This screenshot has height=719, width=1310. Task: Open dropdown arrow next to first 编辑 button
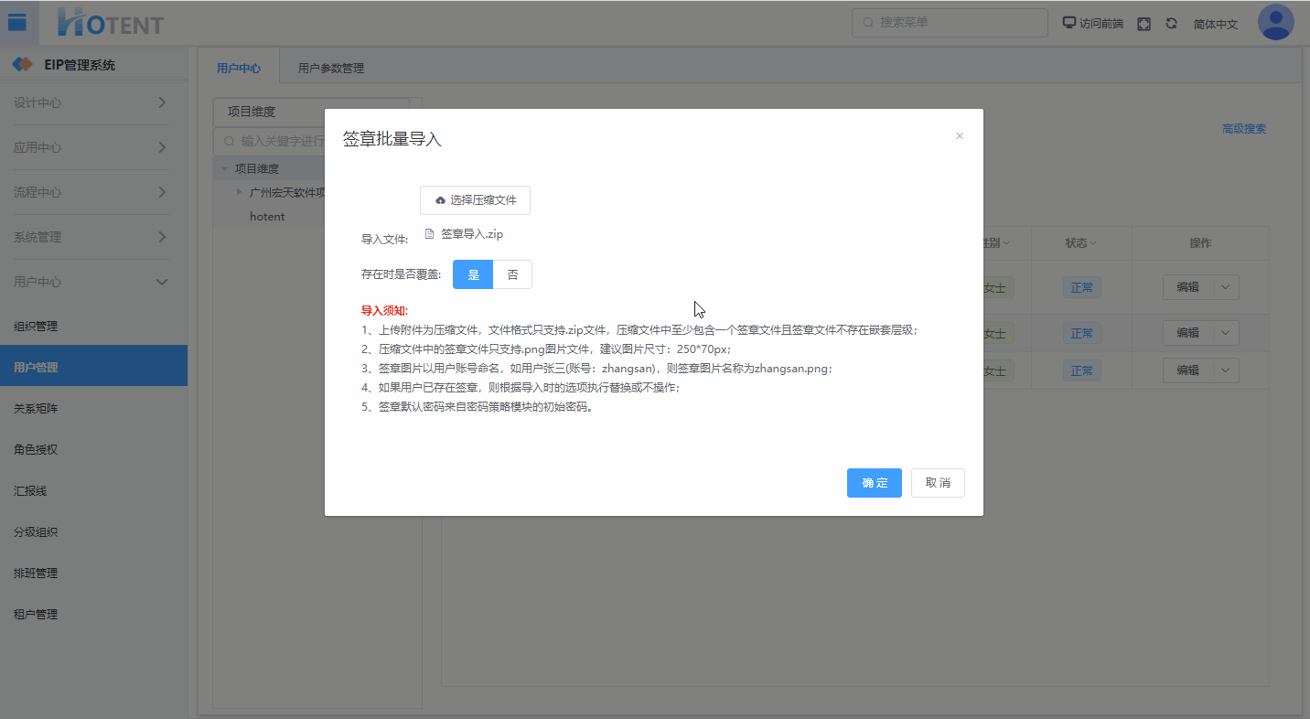[1227, 286]
